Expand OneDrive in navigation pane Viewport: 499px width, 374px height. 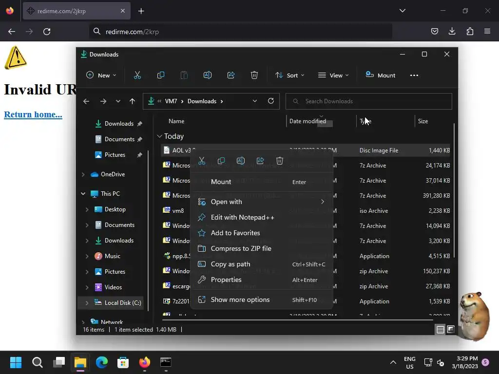tap(83, 174)
